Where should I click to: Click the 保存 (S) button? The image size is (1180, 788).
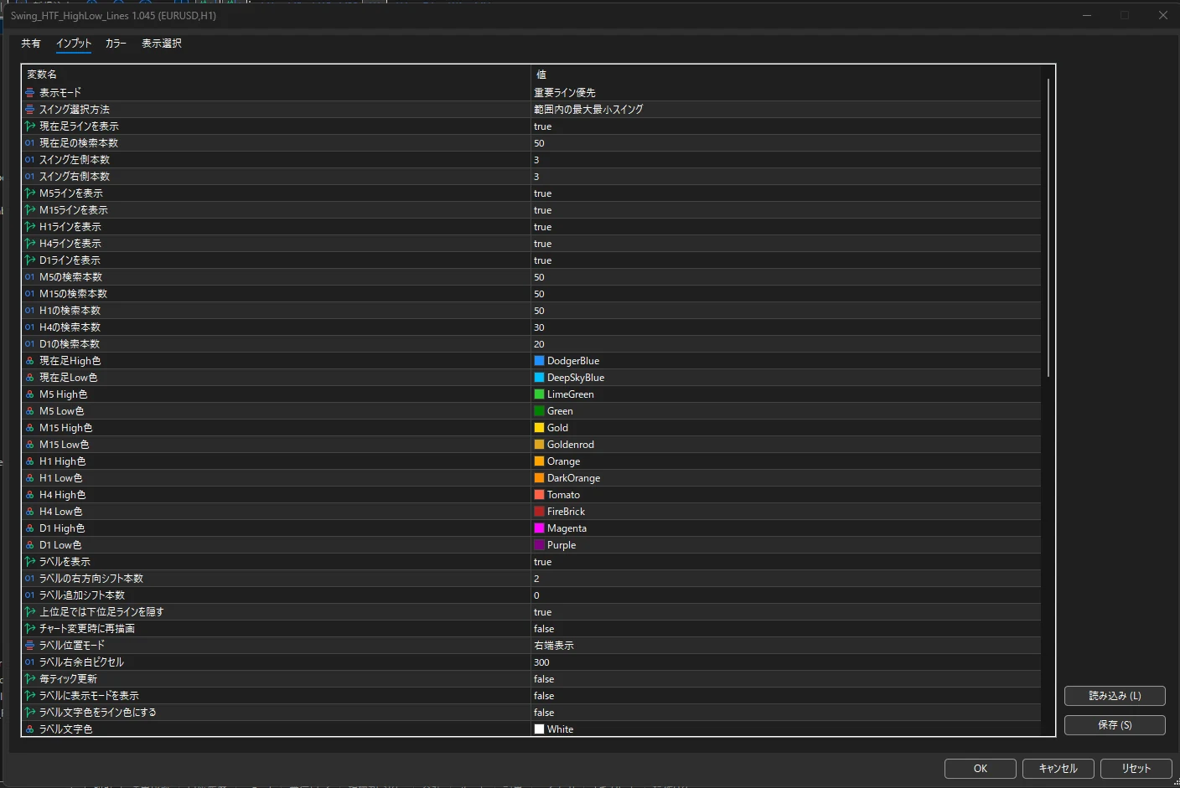(x=1115, y=725)
